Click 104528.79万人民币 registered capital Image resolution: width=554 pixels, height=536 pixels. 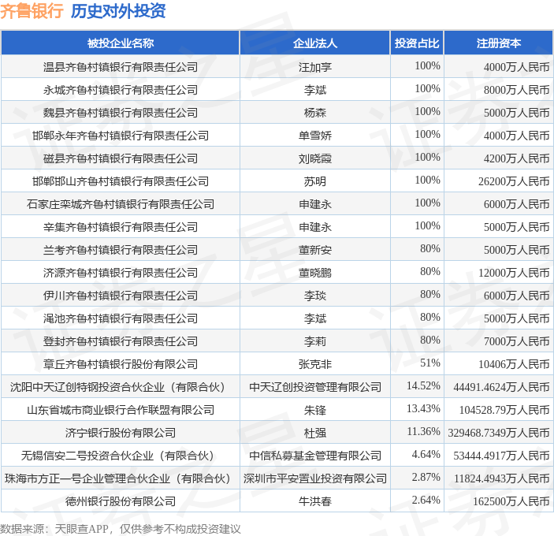[x=504, y=410]
